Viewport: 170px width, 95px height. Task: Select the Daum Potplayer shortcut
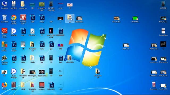tap(14, 73)
